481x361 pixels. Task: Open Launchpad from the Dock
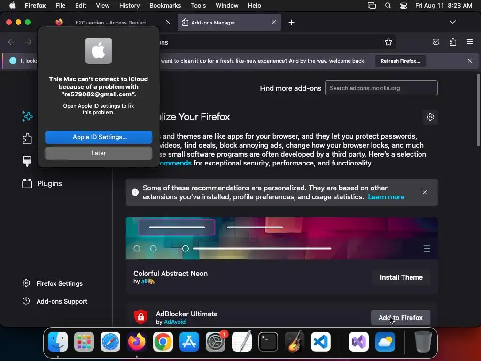click(x=84, y=342)
